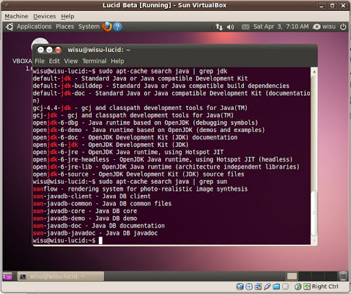
Task: Click the sun-javadb-client output line
Action: pyautogui.click(x=92, y=196)
